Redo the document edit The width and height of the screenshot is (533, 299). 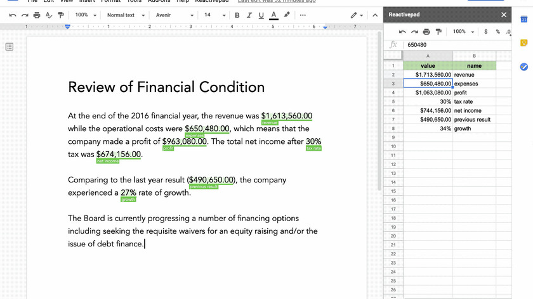(x=25, y=15)
